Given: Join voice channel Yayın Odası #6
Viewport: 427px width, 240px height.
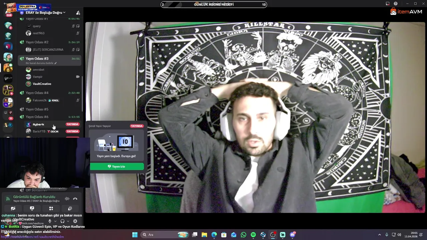Looking at the screenshot, I should [49, 117].
